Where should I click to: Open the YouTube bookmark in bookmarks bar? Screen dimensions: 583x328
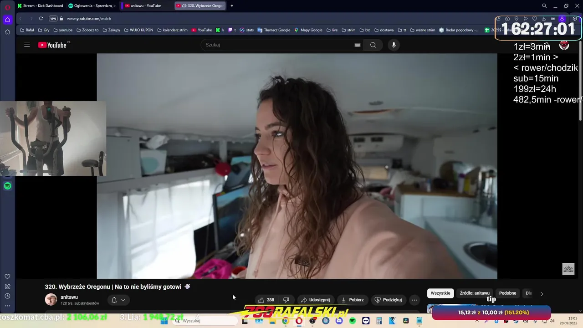point(202,30)
